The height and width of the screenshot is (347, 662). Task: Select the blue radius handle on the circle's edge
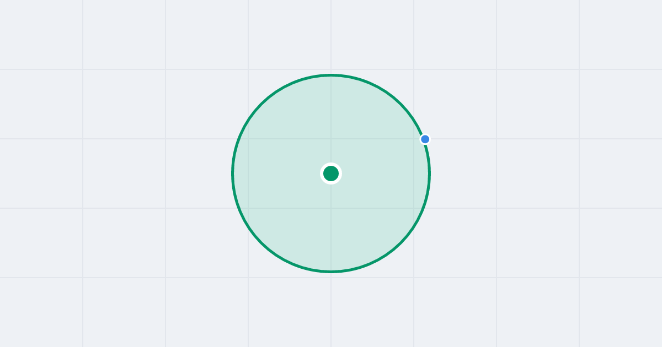(425, 139)
